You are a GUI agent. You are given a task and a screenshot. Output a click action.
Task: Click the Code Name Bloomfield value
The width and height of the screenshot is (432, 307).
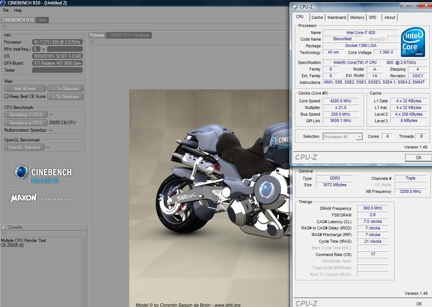(342, 39)
